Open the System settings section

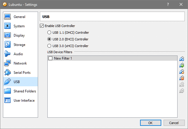20,26
